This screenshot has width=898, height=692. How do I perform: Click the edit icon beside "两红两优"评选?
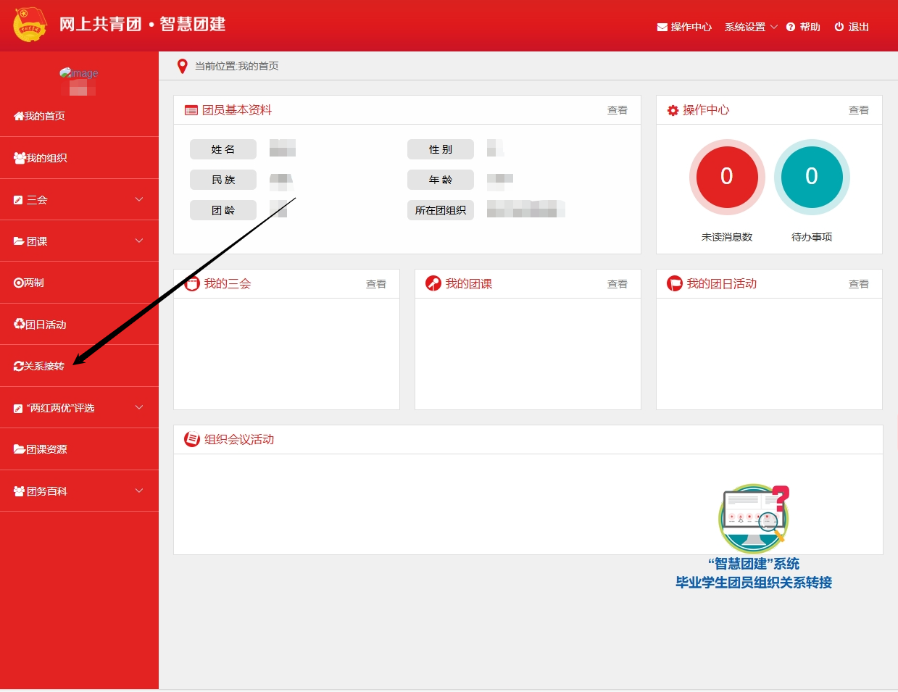coord(18,409)
